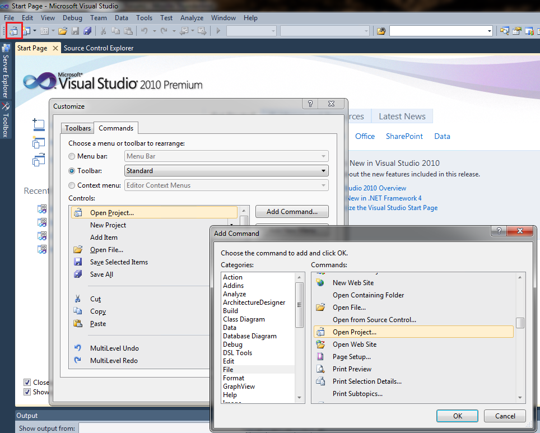
Task: Open the File menu
Action: (9, 18)
